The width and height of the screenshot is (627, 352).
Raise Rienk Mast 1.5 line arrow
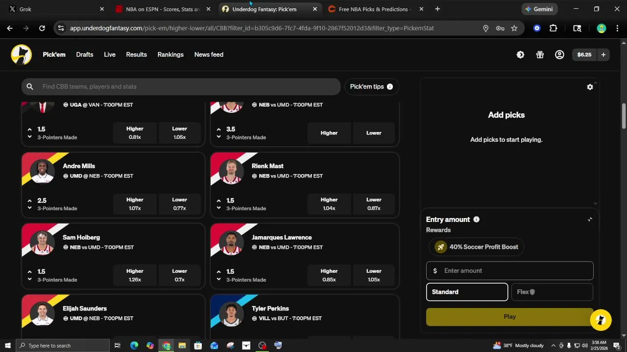[218, 200]
